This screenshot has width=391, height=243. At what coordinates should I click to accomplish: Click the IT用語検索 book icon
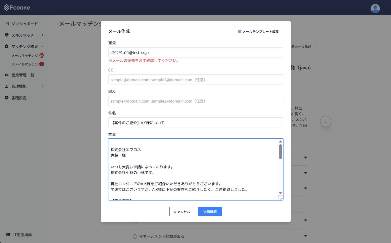[8, 235]
